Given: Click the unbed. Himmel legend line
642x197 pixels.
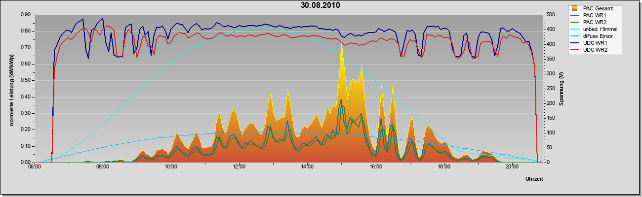Looking at the screenshot, I should pyautogui.click(x=575, y=29).
